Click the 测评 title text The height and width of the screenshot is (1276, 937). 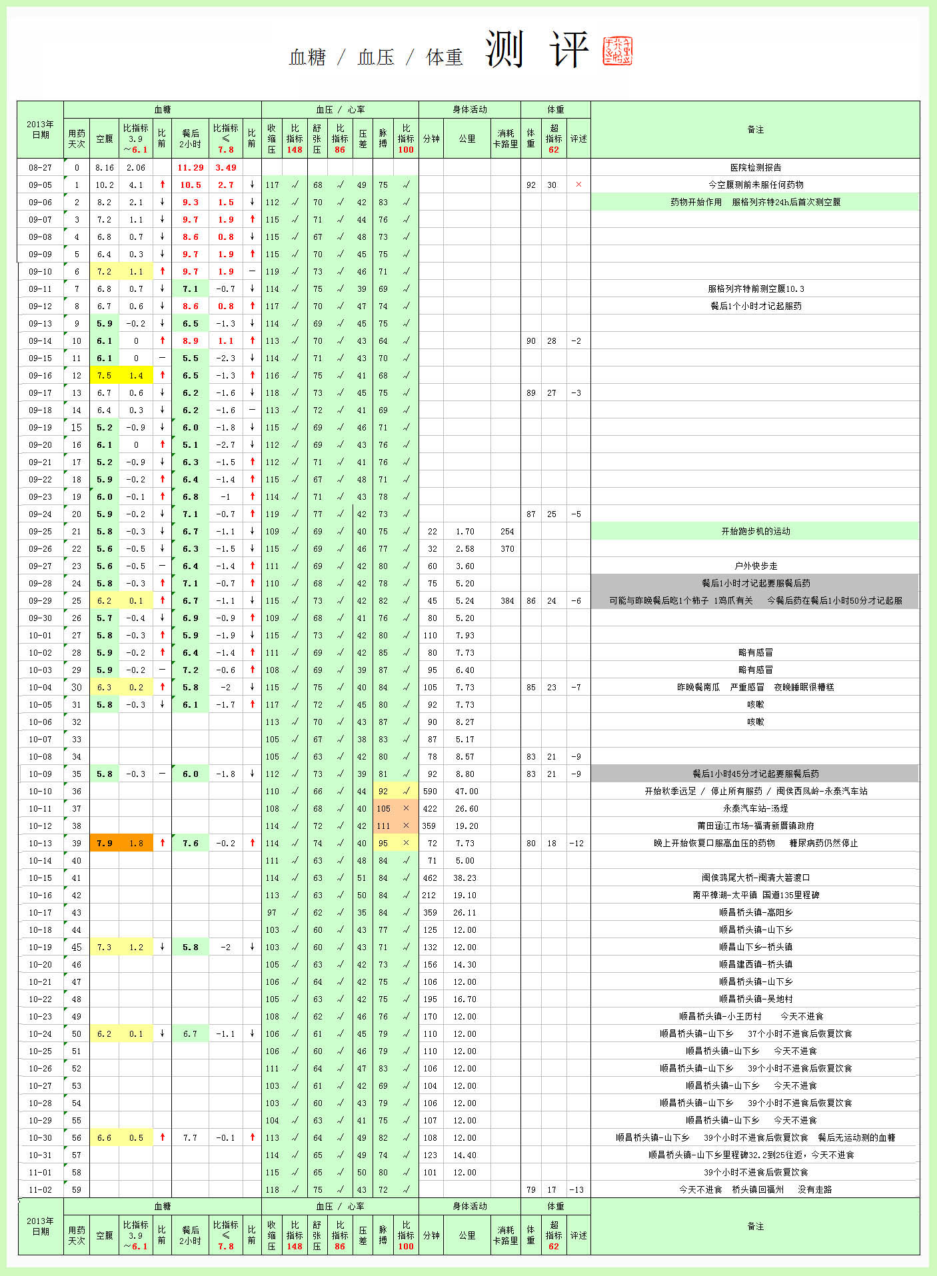[537, 50]
